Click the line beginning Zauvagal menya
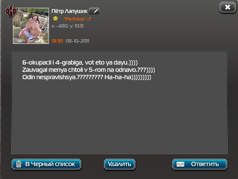Image resolution: width=238 pixels, height=179 pixels. click(88, 70)
